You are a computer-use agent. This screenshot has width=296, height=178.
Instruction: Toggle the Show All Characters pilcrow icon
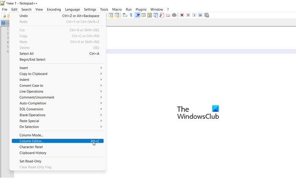click(x=131, y=15)
